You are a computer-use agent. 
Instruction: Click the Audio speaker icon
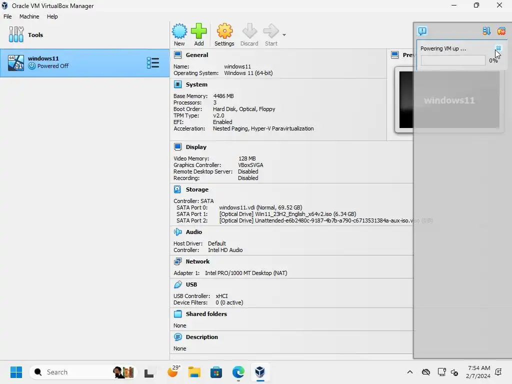point(177,232)
